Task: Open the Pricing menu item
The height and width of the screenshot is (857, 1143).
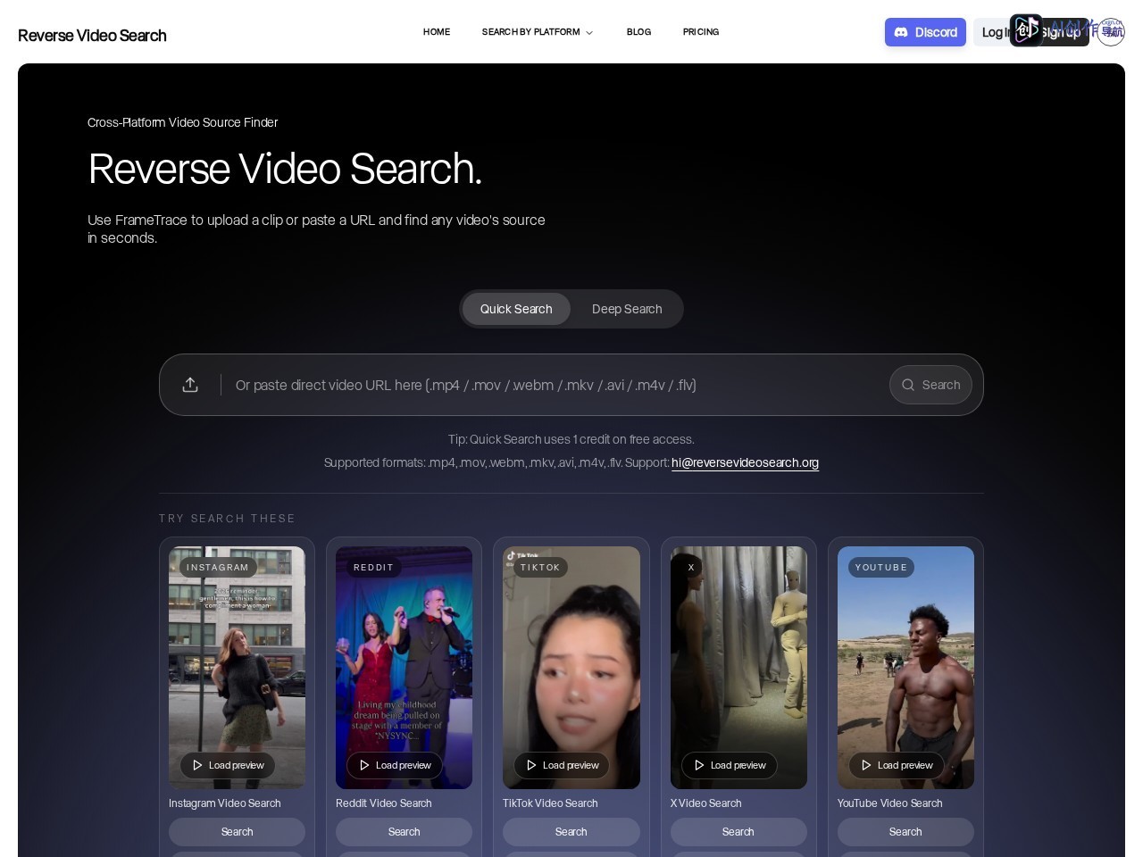Action: pos(701,32)
